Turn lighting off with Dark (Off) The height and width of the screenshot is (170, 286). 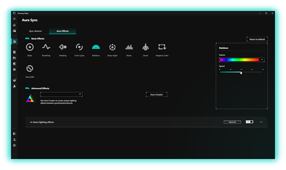tap(30, 69)
